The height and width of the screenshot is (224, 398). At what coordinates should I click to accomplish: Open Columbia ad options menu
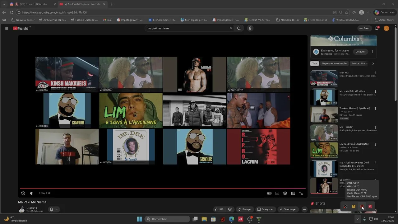point(372,52)
